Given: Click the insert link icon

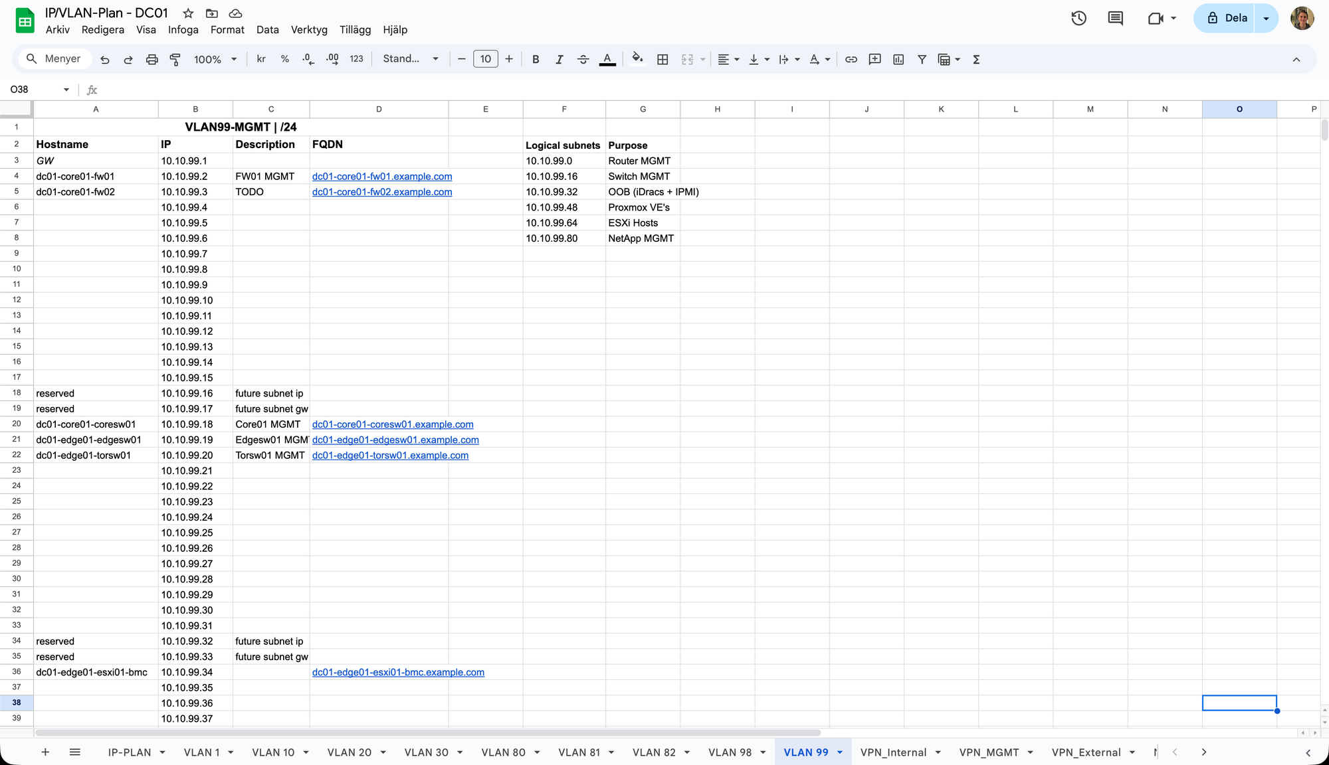Looking at the screenshot, I should (x=851, y=59).
